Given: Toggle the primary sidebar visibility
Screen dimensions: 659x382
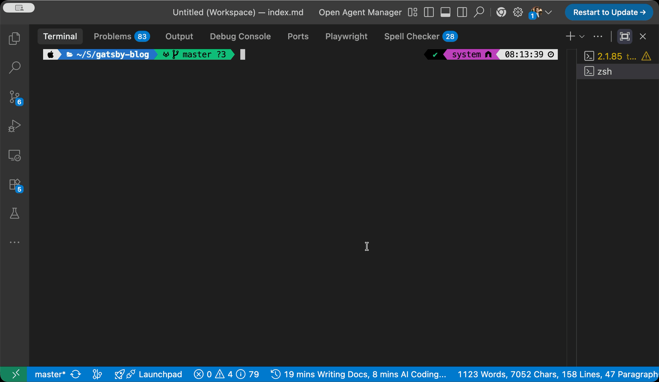Looking at the screenshot, I should click(429, 12).
